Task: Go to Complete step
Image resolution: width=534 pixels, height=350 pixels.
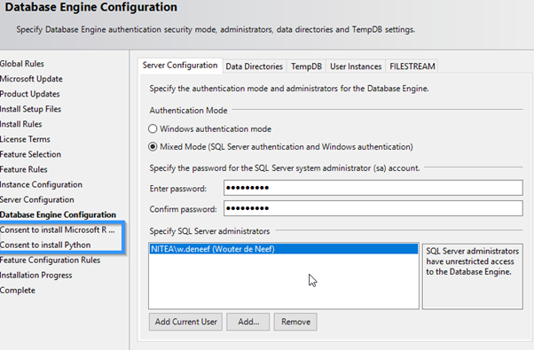Action: 18,290
